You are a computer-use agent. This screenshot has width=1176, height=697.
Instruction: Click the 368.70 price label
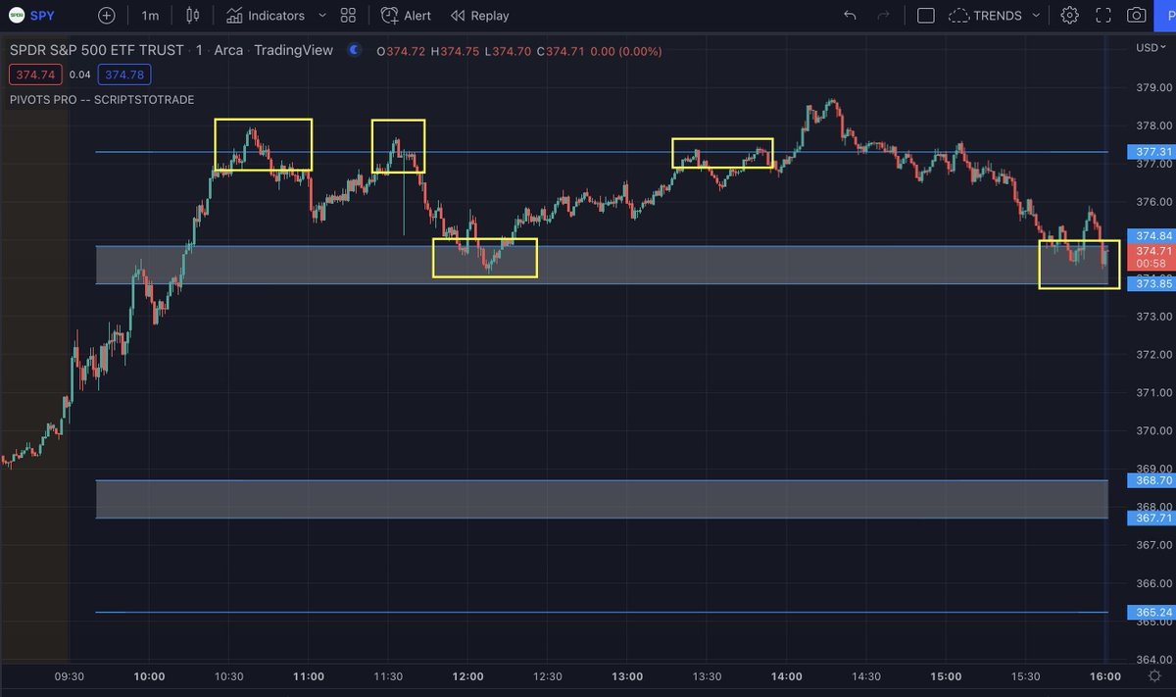(x=1152, y=480)
